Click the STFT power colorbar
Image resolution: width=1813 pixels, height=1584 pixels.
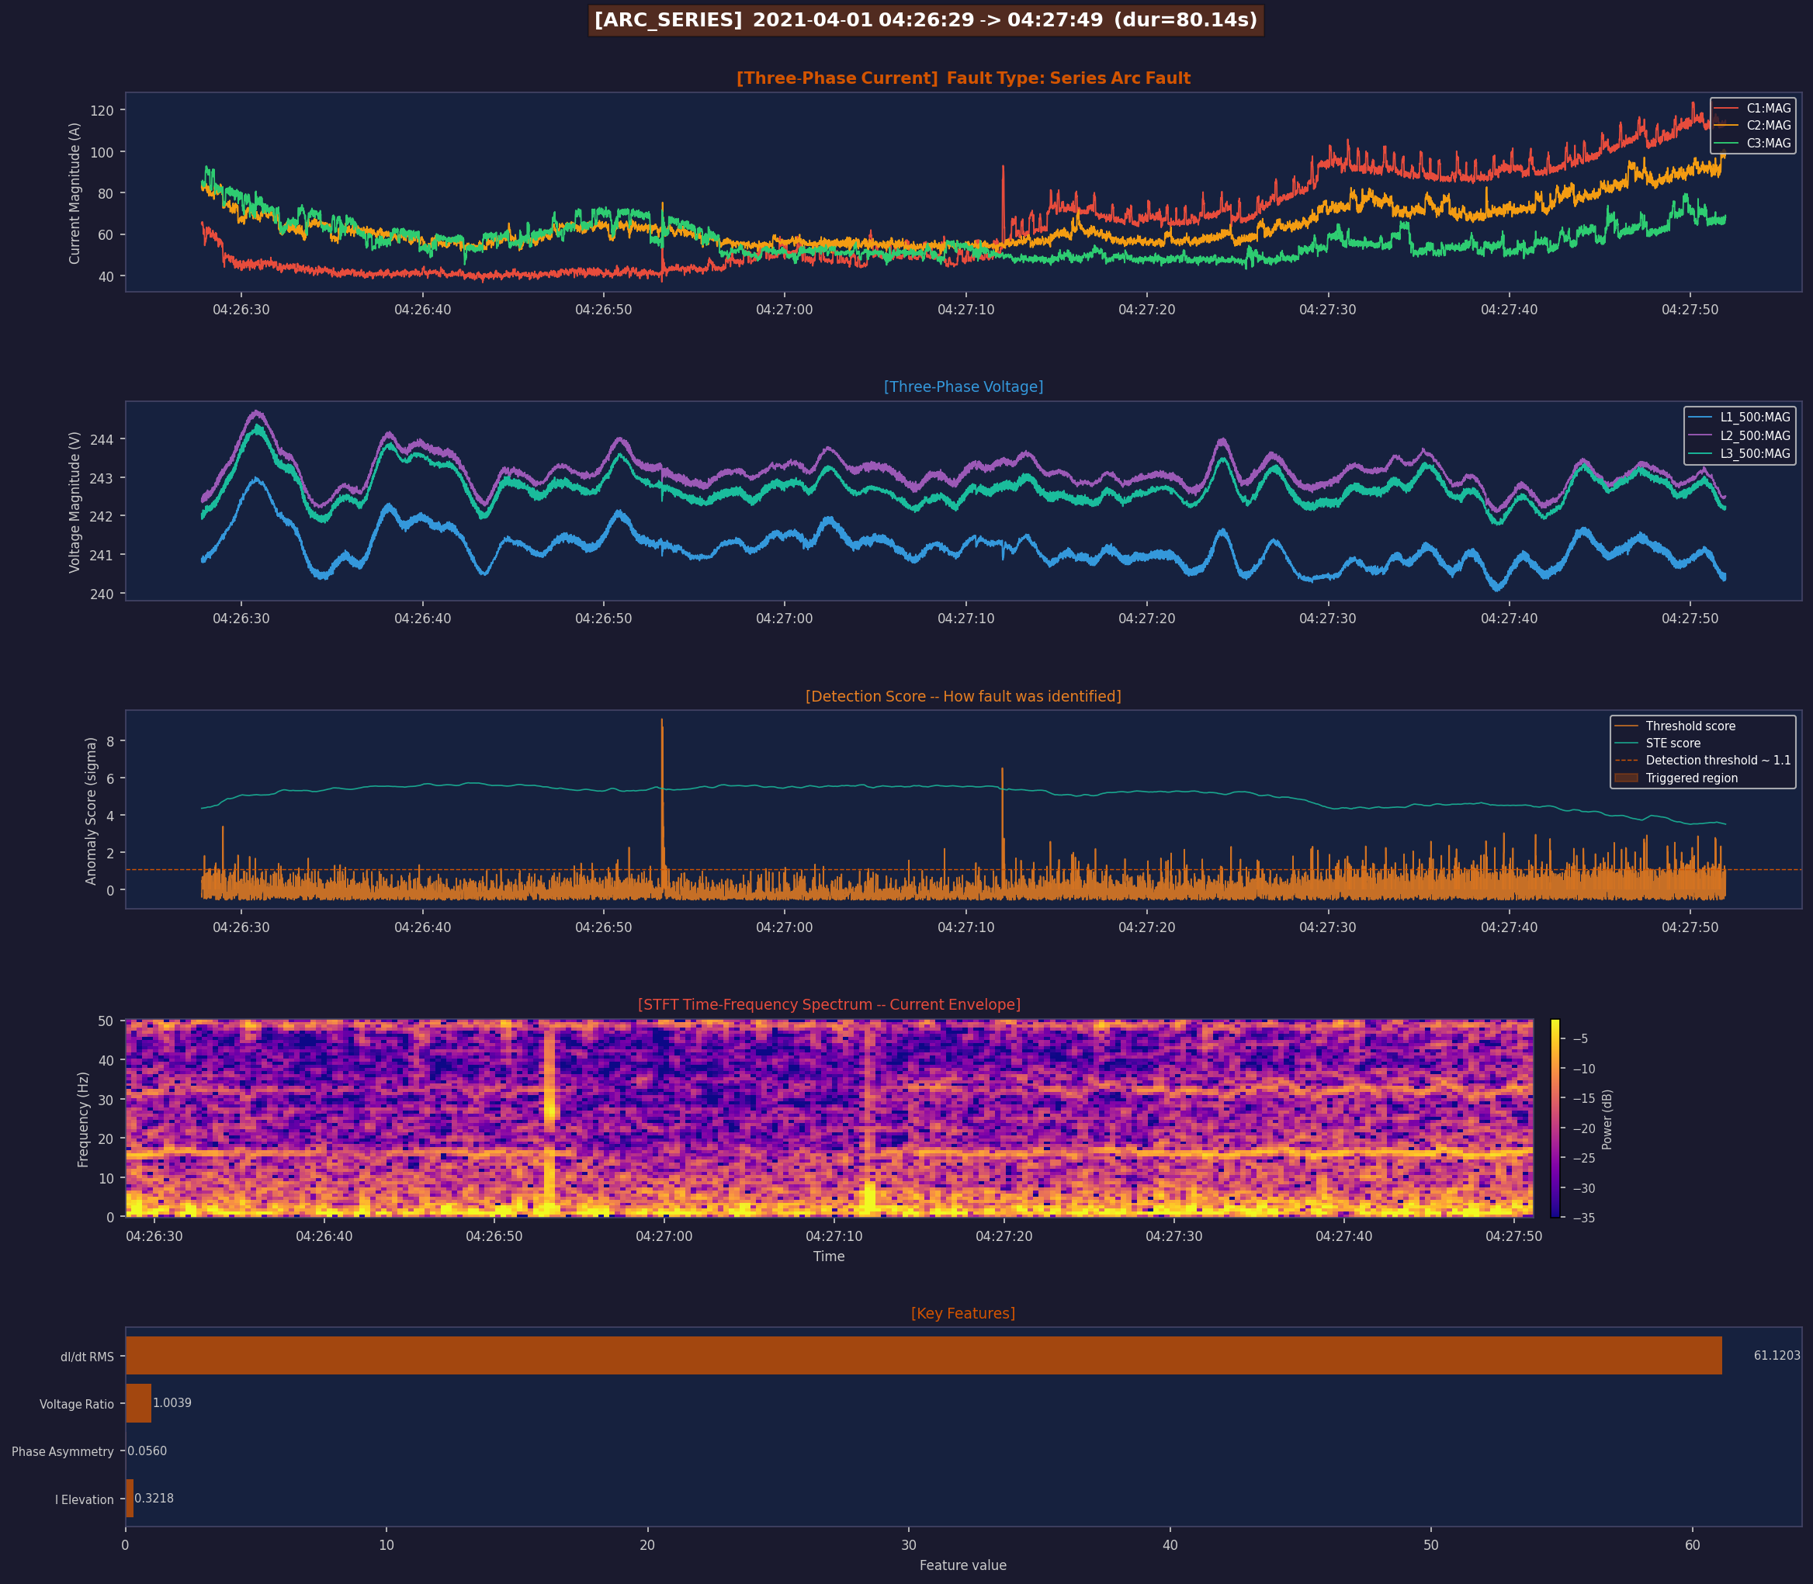[x=1555, y=1118]
